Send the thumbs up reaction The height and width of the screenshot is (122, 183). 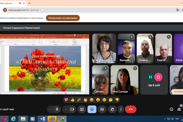coord(73,99)
